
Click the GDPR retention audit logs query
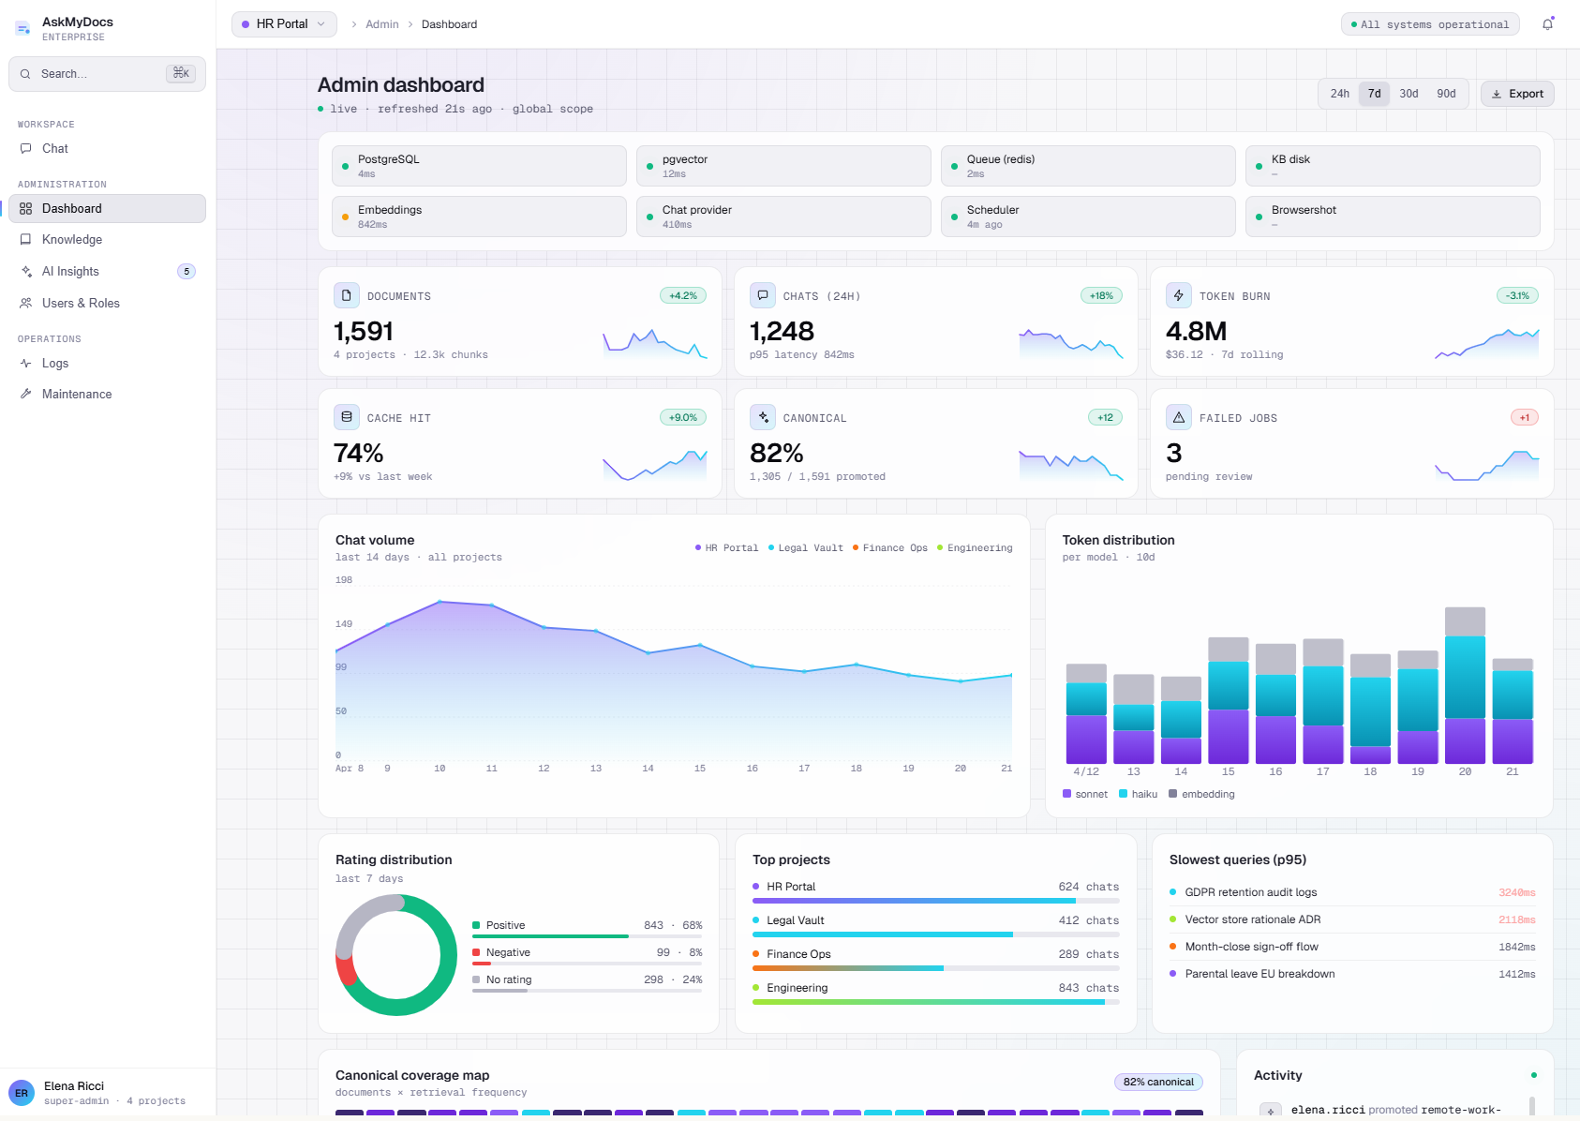(1352, 892)
